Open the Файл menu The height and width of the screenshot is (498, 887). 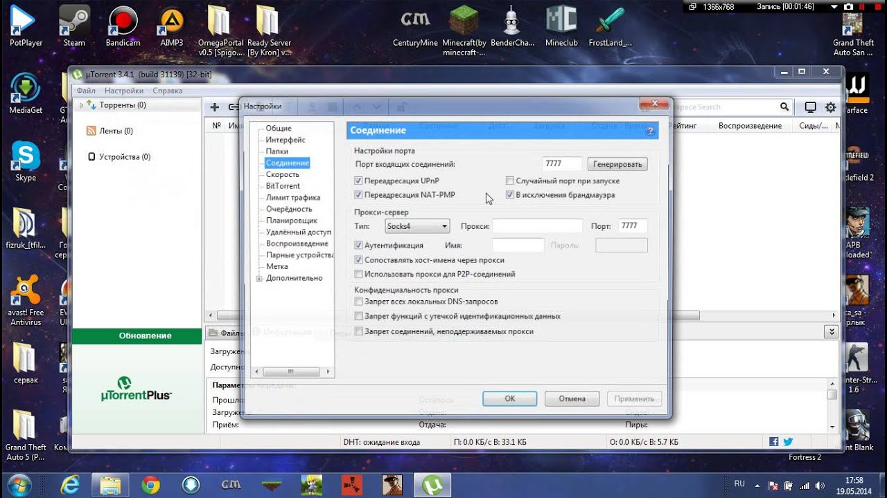coord(86,91)
